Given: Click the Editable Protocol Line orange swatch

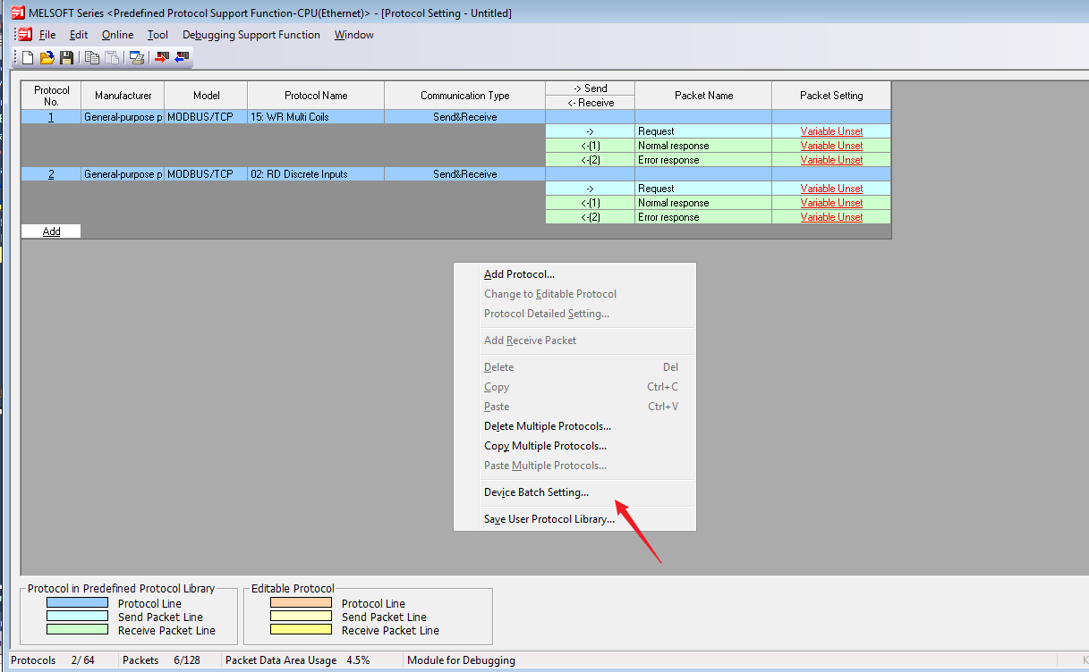Looking at the screenshot, I should [301, 603].
